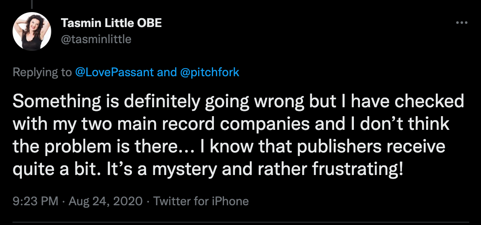Visit the @tasminlittle handle
Viewport: 481px width, 225px height.
click(x=96, y=39)
